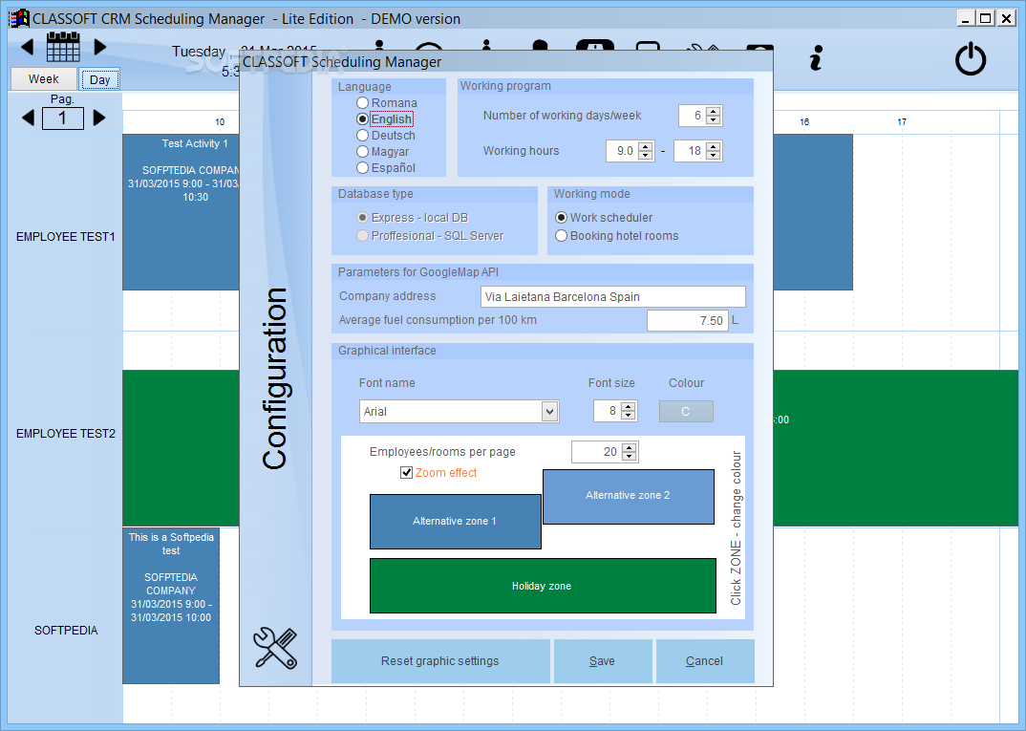
Task: Click the average fuel consumption field
Action: click(x=687, y=321)
